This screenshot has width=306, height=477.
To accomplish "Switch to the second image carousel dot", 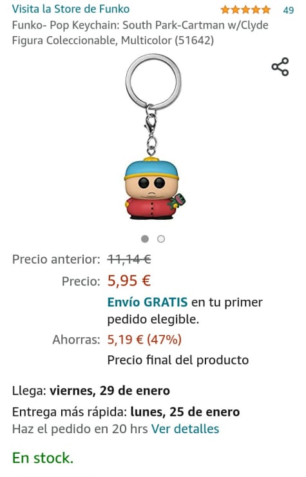I will [161, 238].
